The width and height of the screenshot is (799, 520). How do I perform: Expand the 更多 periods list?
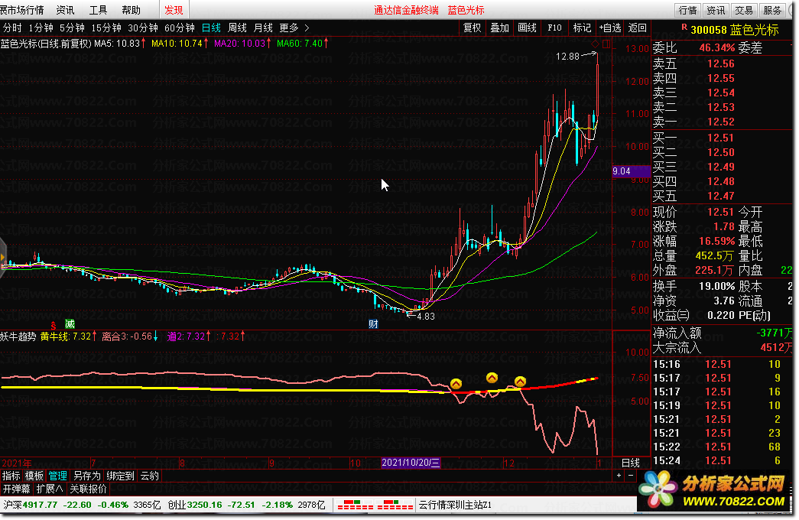294,28
